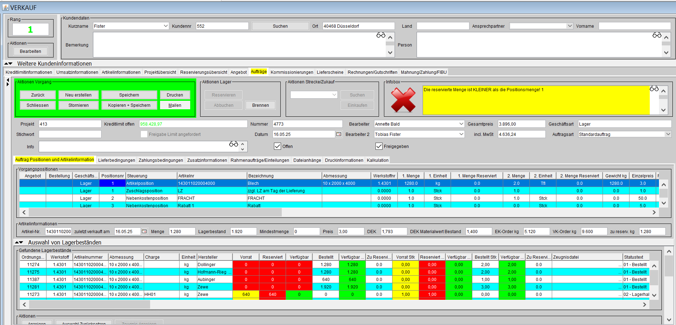Click the Hersteller column header
The height and width of the screenshot is (325, 676).
tap(215, 257)
